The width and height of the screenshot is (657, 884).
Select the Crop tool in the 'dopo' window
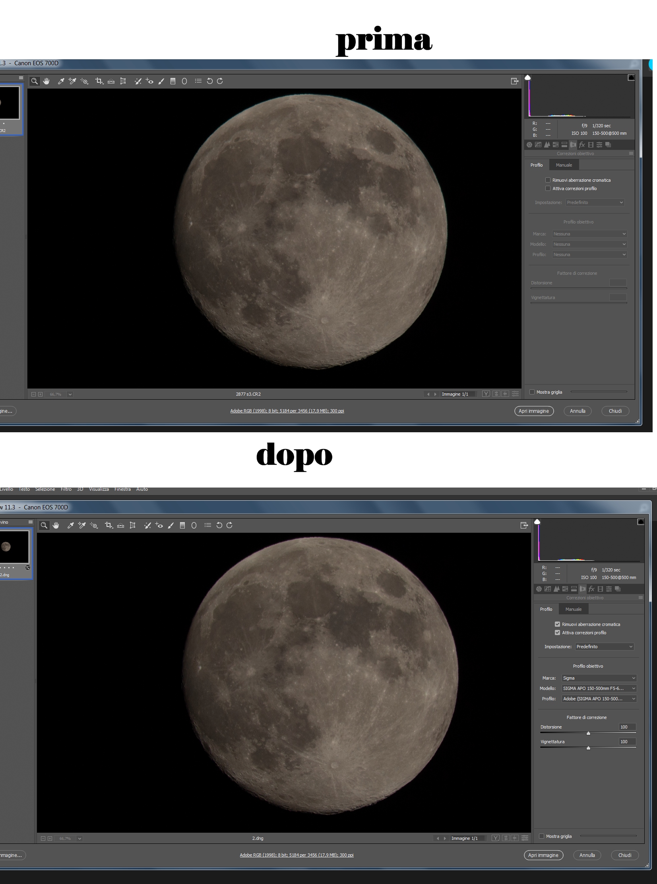pos(108,525)
